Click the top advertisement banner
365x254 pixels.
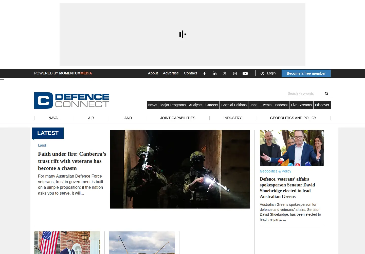(x=182, y=35)
